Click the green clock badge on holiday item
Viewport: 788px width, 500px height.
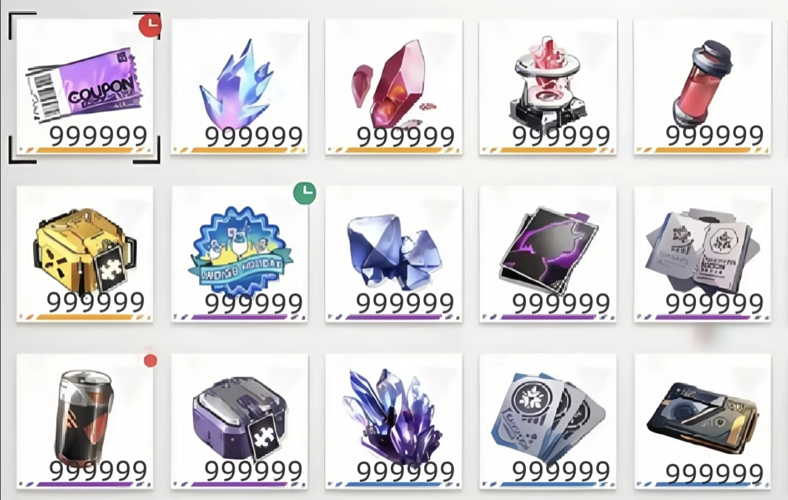tap(305, 193)
